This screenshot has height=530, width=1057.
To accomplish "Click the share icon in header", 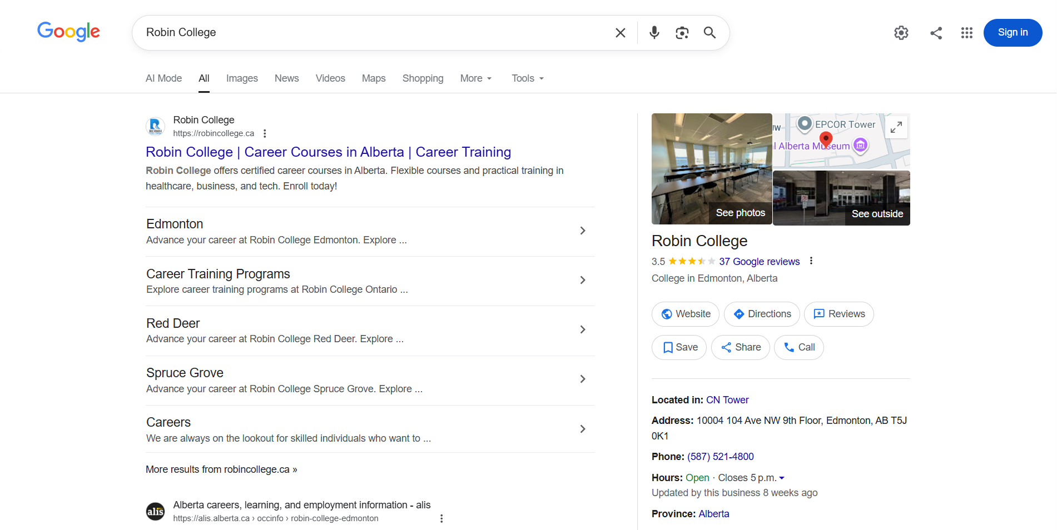I will tap(936, 33).
